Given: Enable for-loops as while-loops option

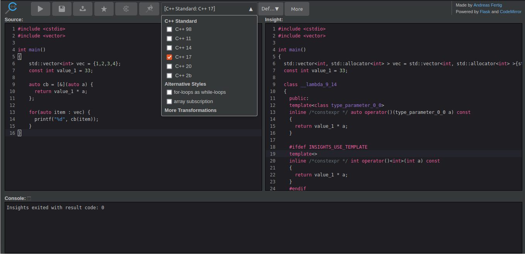Looking at the screenshot, I should click(x=169, y=92).
